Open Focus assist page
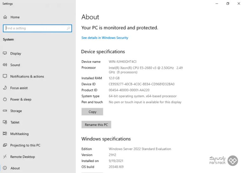 (x=19, y=88)
